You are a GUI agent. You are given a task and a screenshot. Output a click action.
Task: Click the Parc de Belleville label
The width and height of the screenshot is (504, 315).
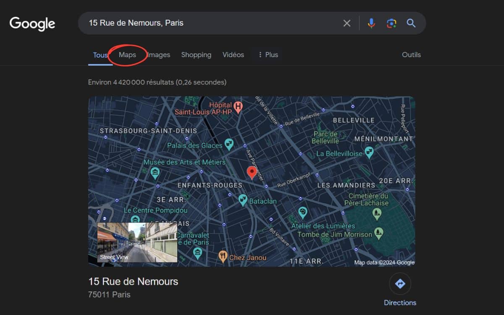[325, 137]
